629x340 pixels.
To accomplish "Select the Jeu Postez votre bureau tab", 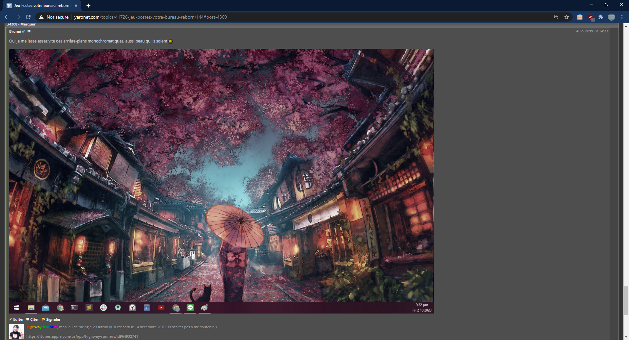I will click(x=42, y=6).
